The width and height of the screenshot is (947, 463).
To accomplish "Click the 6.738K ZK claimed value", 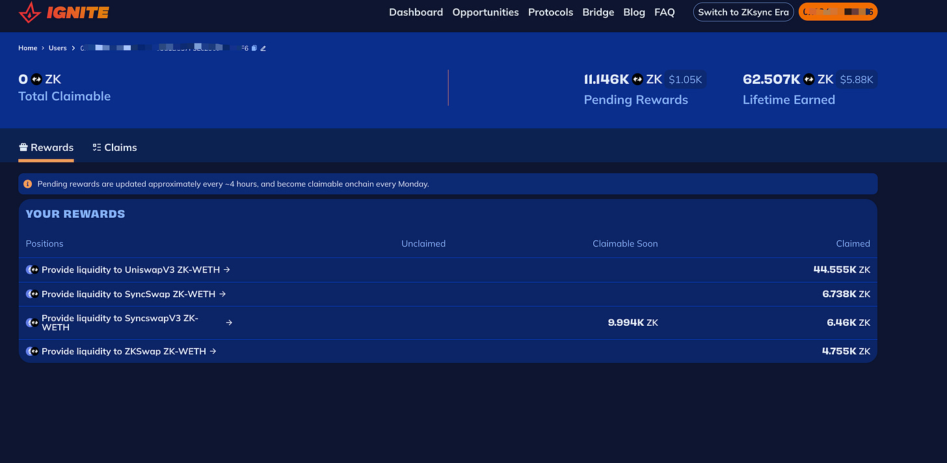I will (x=846, y=294).
